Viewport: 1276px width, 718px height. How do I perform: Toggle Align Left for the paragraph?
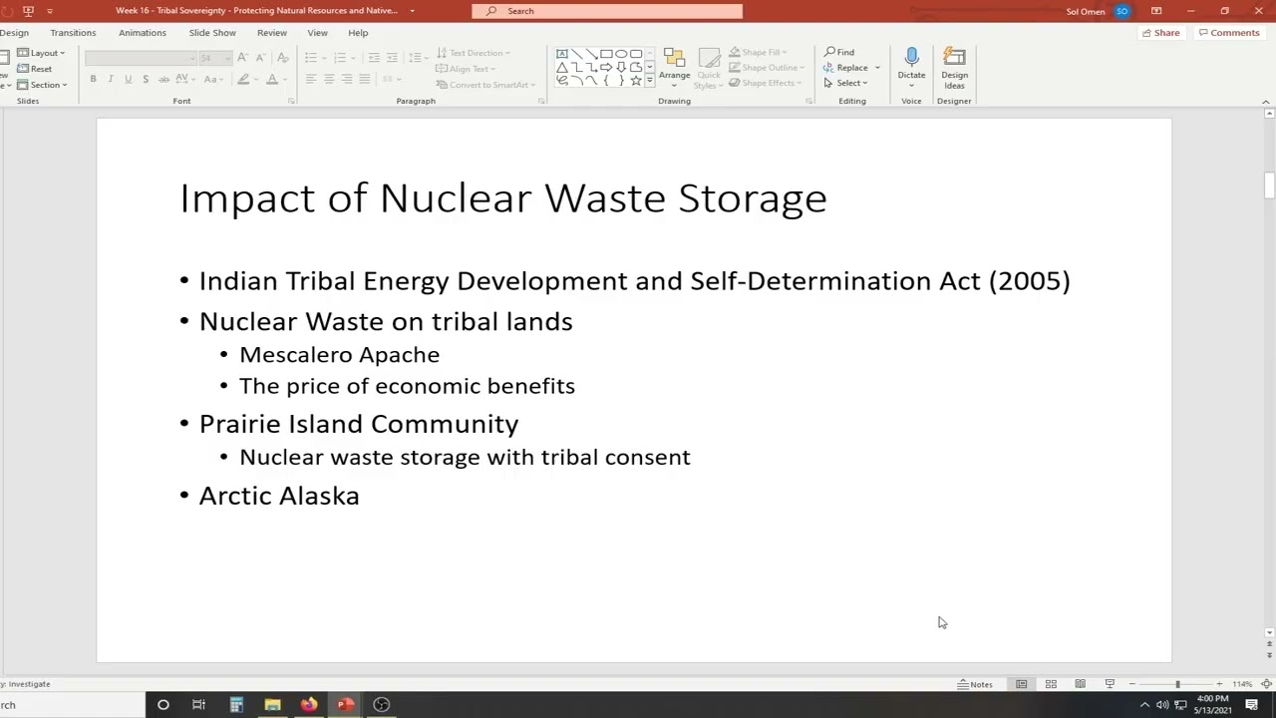tap(311, 79)
